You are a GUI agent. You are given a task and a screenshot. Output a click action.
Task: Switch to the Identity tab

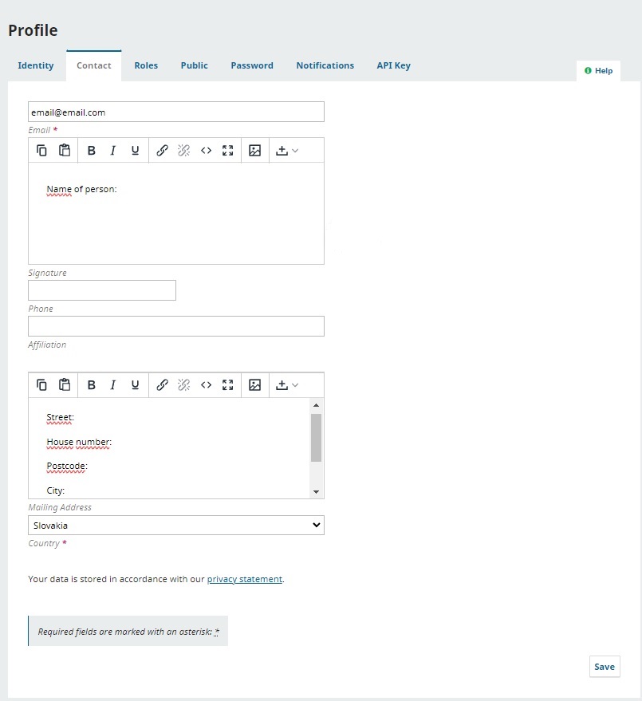36,65
